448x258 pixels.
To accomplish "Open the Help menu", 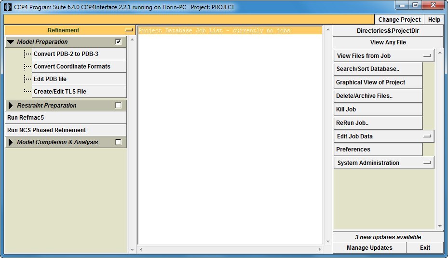I will tap(434, 20).
